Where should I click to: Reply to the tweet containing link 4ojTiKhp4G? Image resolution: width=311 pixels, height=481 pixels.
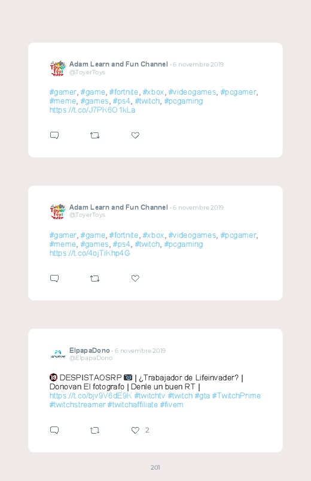(x=54, y=278)
